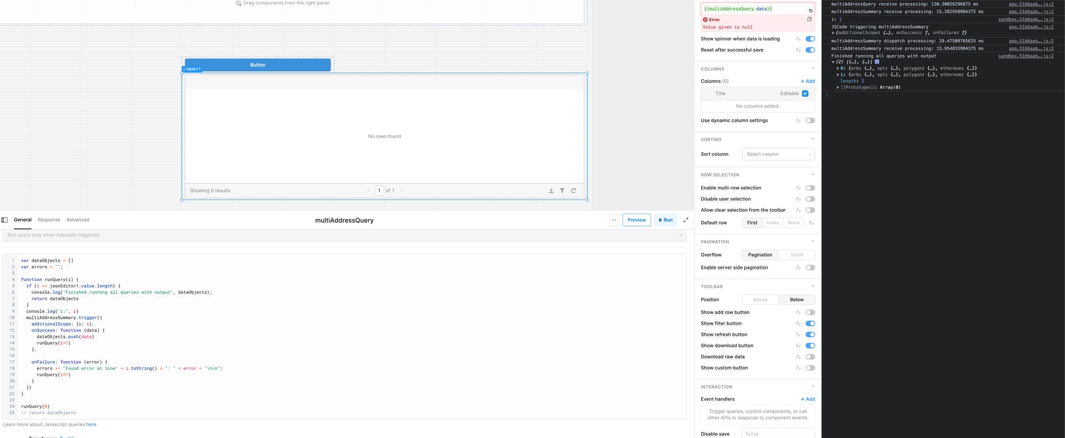Image resolution: width=1065 pixels, height=438 pixels.
Task: Click fx icon for Show download button
Action: (x=798, y=346)
